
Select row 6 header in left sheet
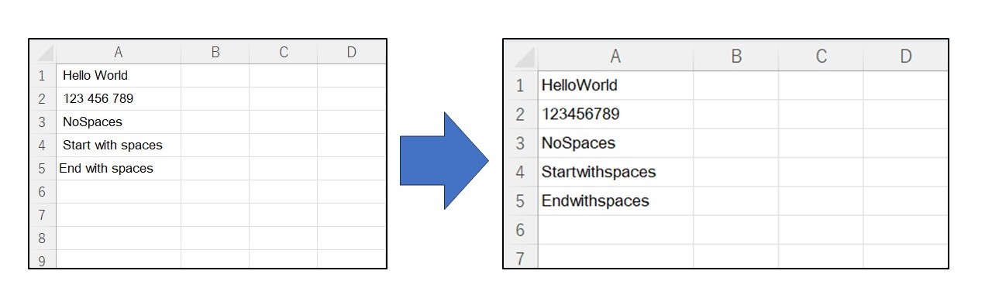(43, 191)
